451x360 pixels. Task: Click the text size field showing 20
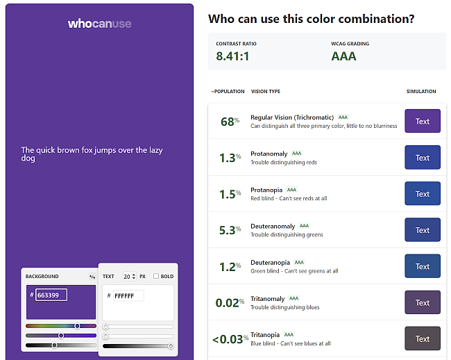pos(130,277)
